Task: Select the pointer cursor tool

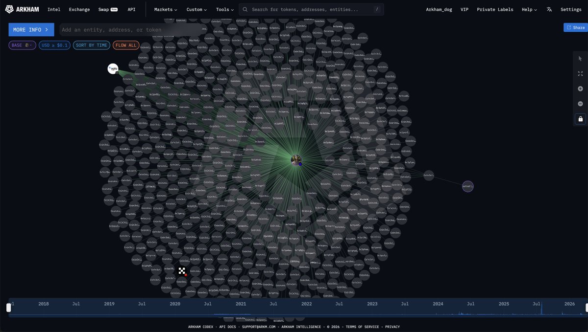Action: 580,59
